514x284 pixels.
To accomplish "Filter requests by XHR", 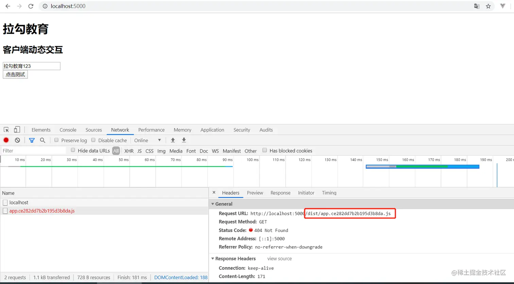I will pyautogui.click(x=129, y=151).
